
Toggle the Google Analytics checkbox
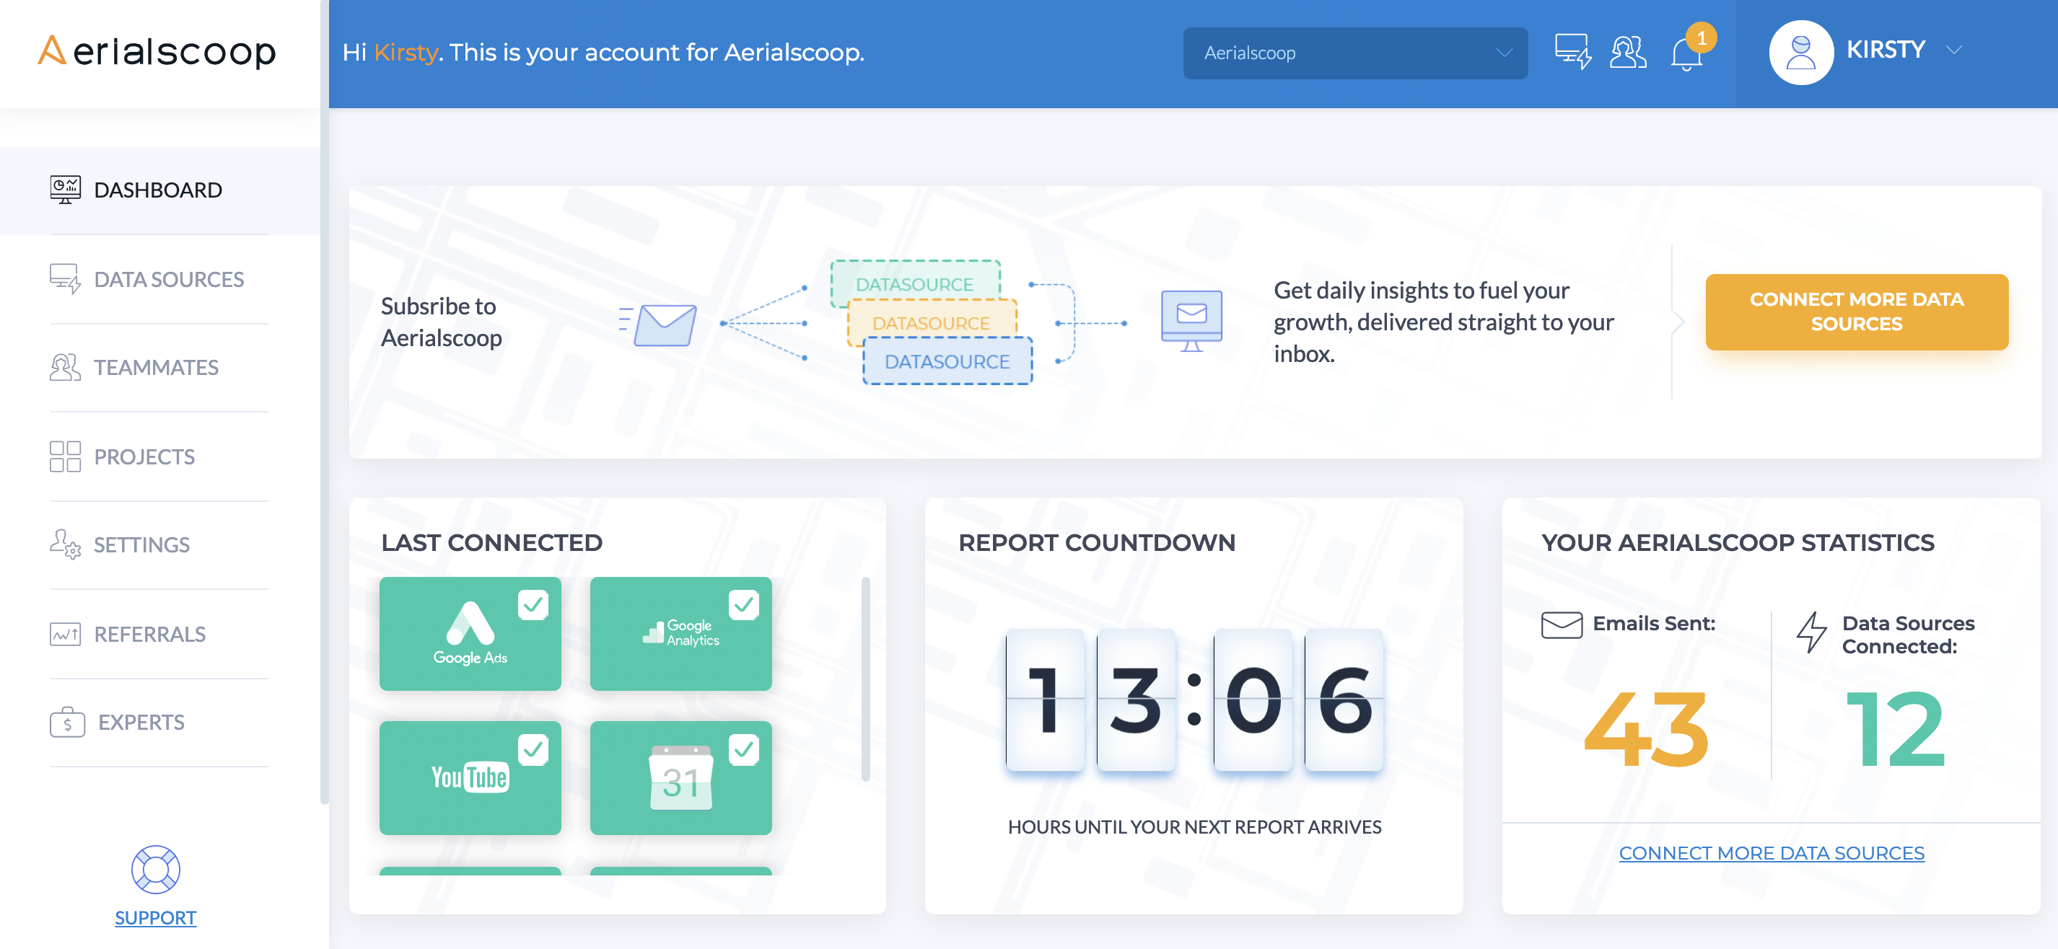[743, 605]
